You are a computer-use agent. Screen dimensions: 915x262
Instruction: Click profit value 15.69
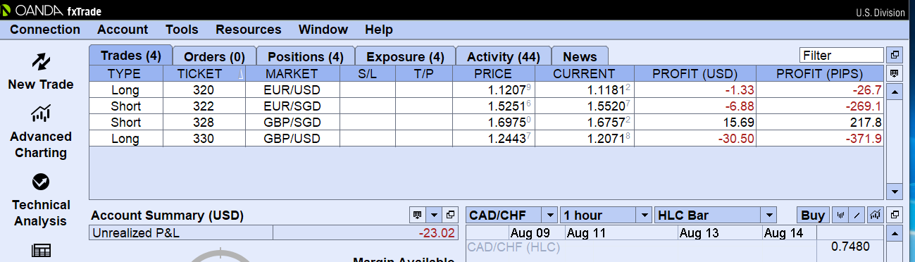coord(740,123)
